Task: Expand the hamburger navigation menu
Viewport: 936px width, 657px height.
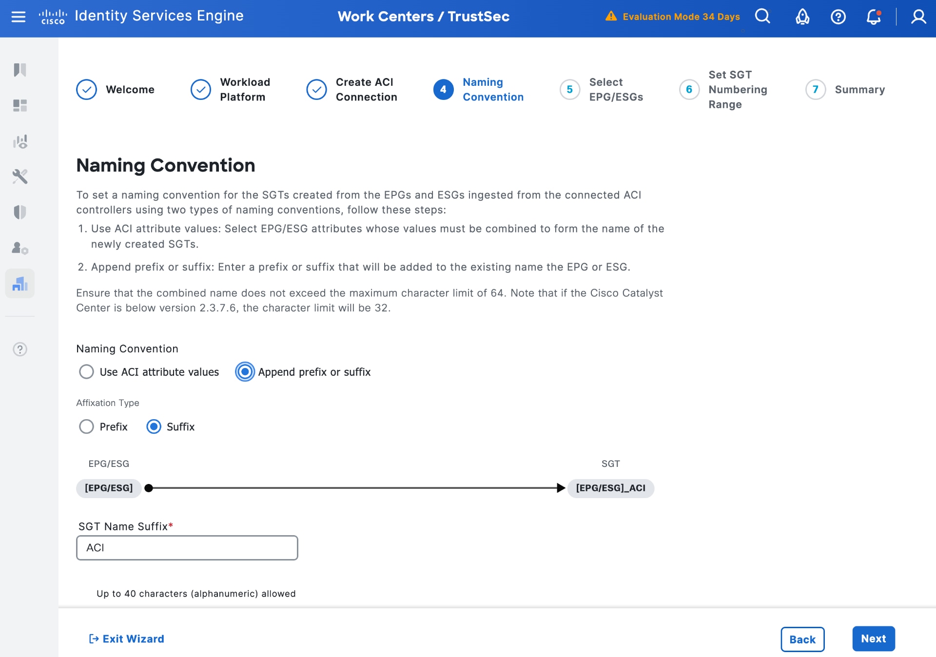Action: pos(19,16)
